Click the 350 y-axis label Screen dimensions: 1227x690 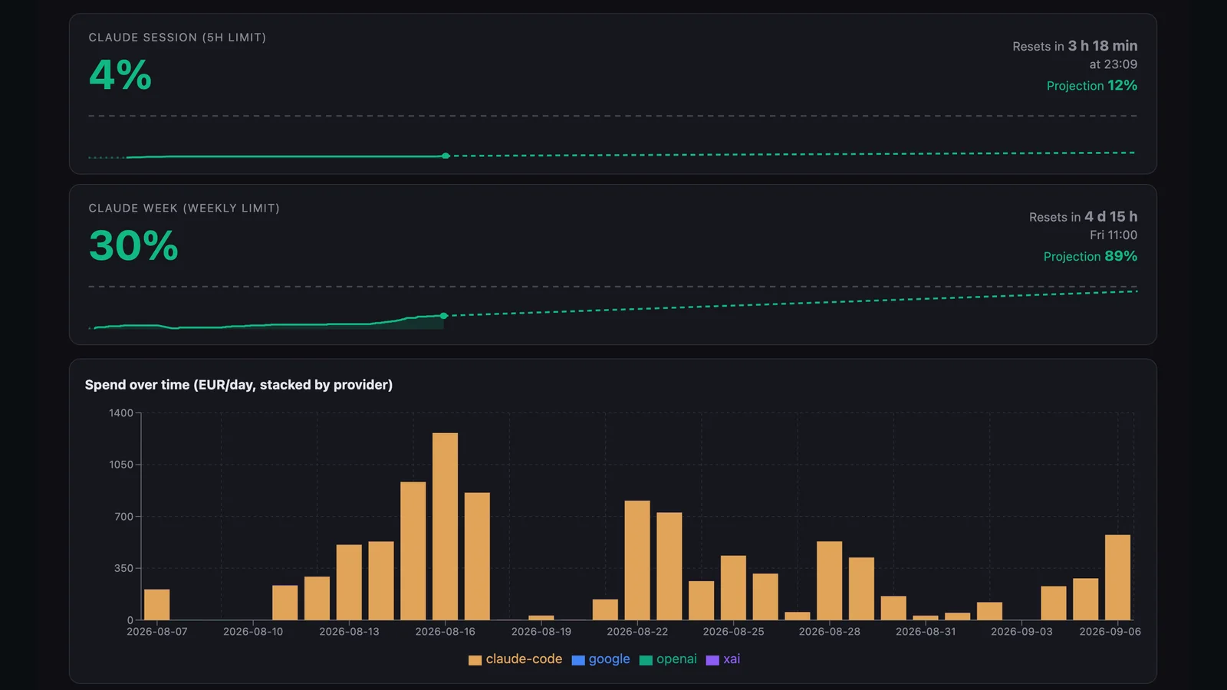[124, 568]
